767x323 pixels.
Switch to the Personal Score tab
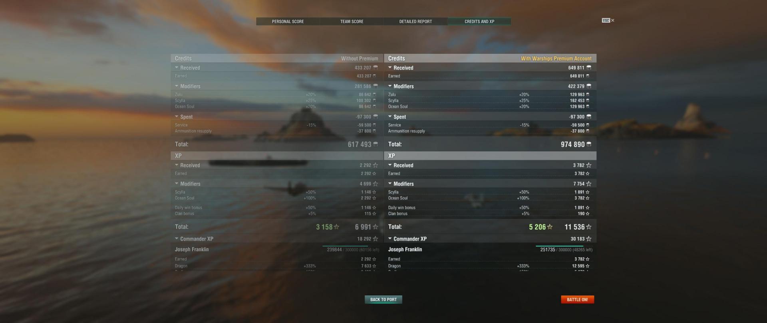(x=288, y=22)
